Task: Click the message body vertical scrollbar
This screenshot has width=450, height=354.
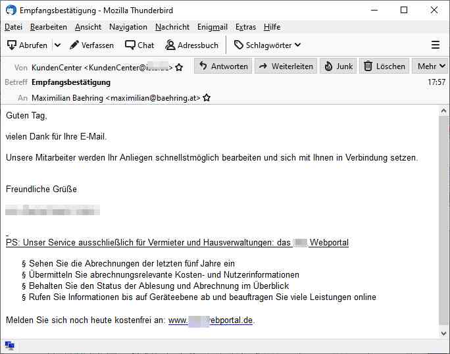Action: (444, 217)
